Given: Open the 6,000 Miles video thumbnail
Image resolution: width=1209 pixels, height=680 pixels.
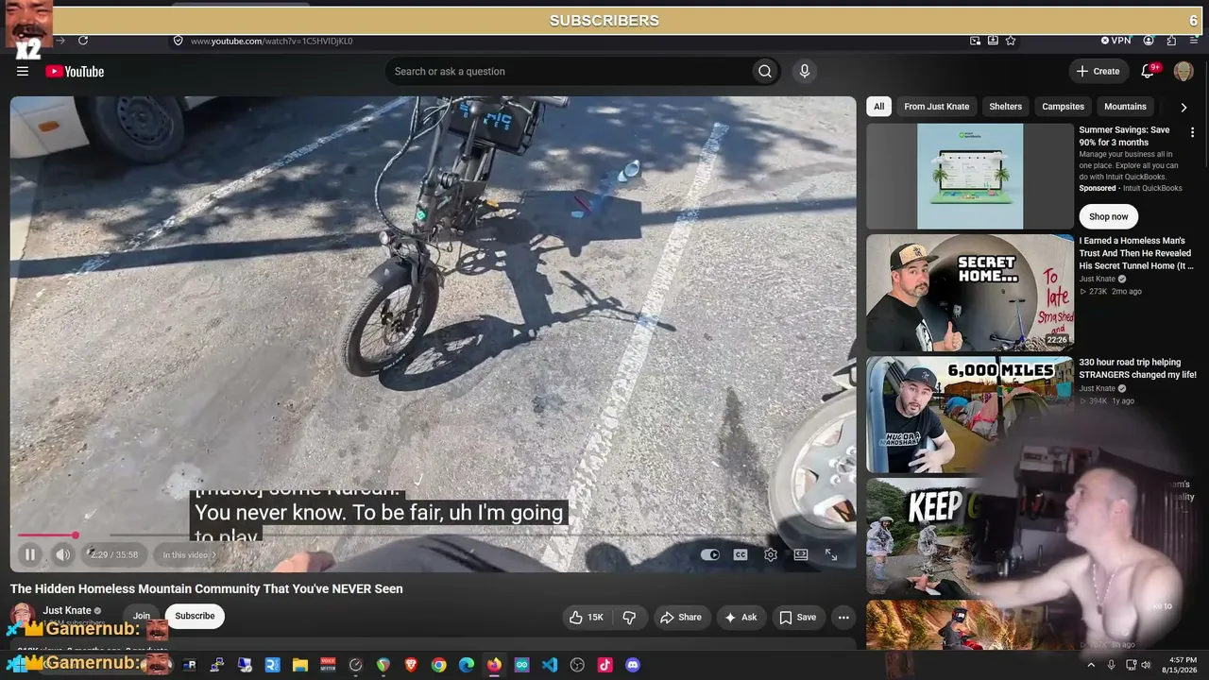Looking at the screenshot, I should point(970,415).
